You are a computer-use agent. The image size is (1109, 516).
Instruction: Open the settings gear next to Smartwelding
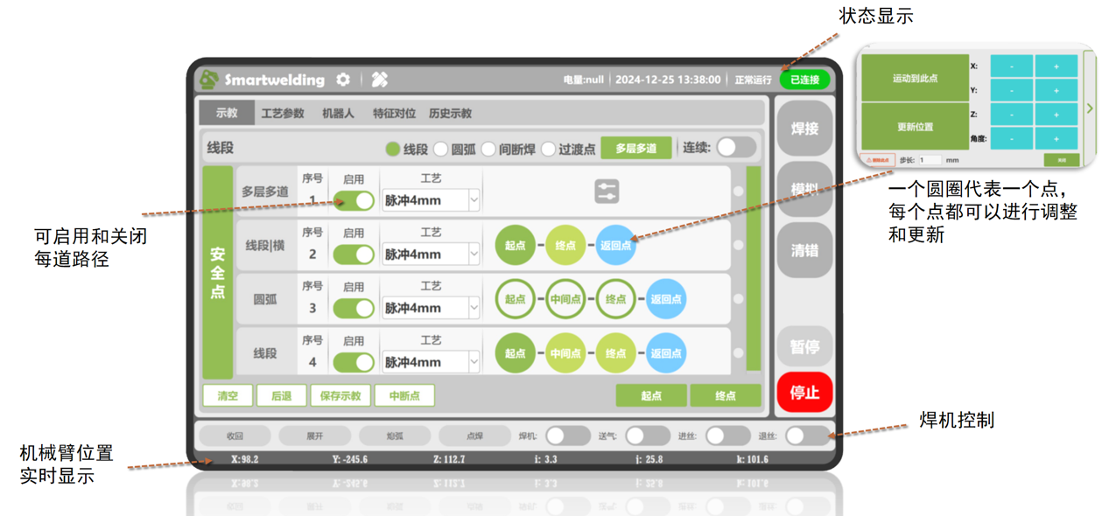point(343,80)
